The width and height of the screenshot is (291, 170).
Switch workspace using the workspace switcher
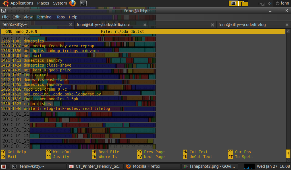(238, 3)
